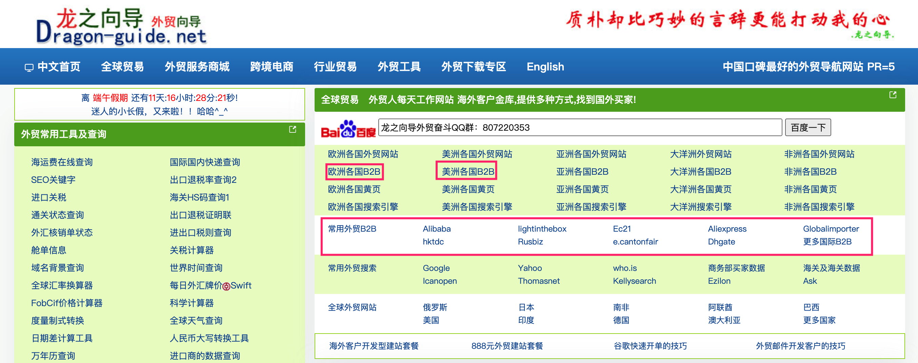Screen dimensions: 918x363
Task: Click the Dragon-guide.net site logo
Action: click(x=121, y=27)
